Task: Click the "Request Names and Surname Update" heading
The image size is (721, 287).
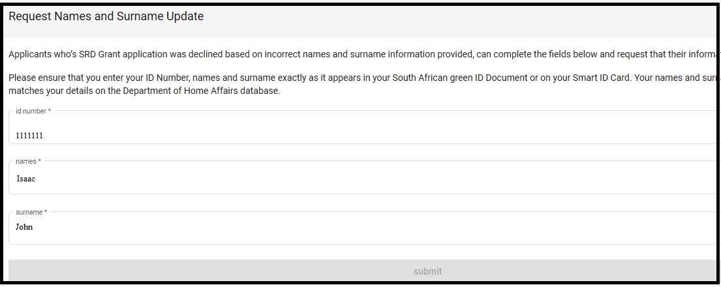Action: (106, 17)
